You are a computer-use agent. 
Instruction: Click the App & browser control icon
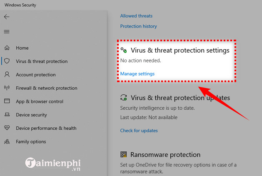point(7,101)
